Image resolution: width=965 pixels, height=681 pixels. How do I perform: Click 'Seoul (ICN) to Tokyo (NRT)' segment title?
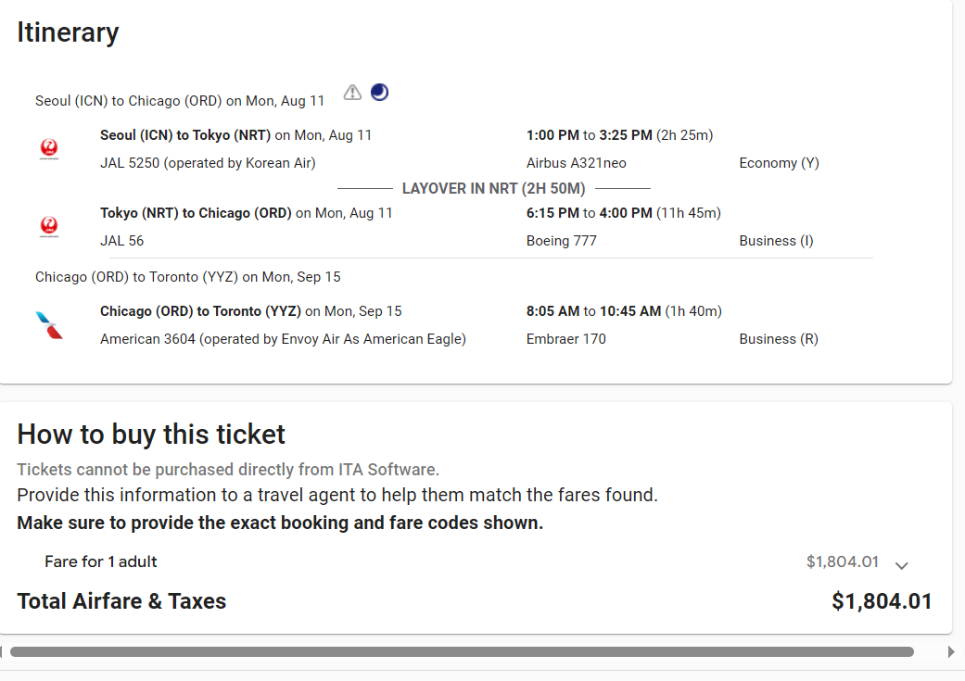tap(185, 135)
